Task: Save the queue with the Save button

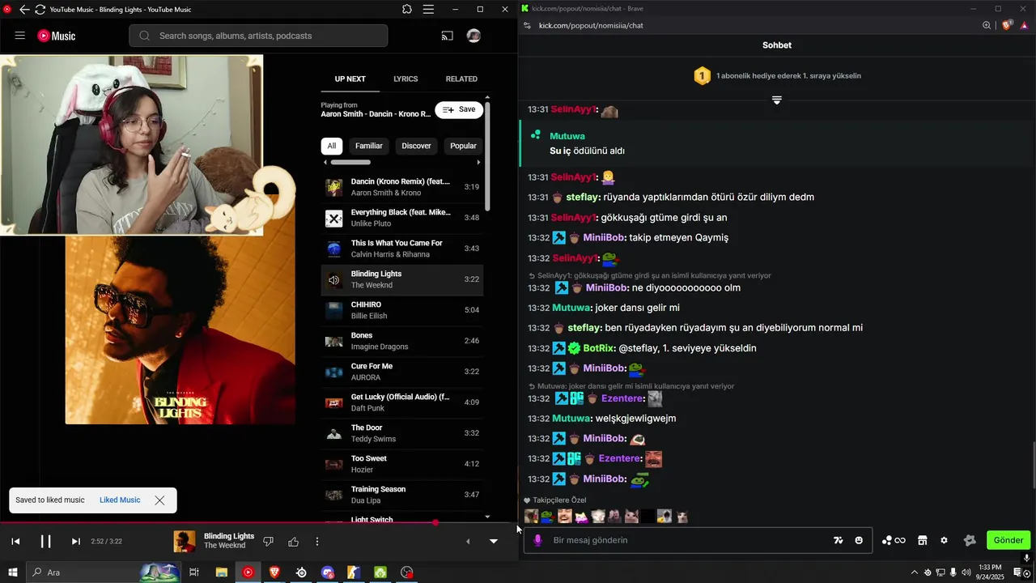Action: pos(459,109)
